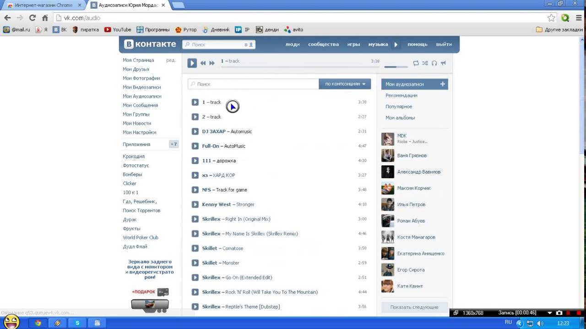Skip to the previous track in the player
Image resolution: width=586 pixels, height=329 pixels.
203,63
